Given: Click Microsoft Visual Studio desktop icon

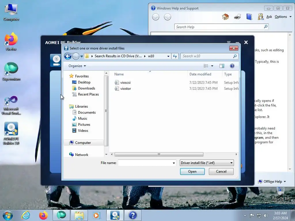Looking at the screenshot, I should tap(11, 105).
